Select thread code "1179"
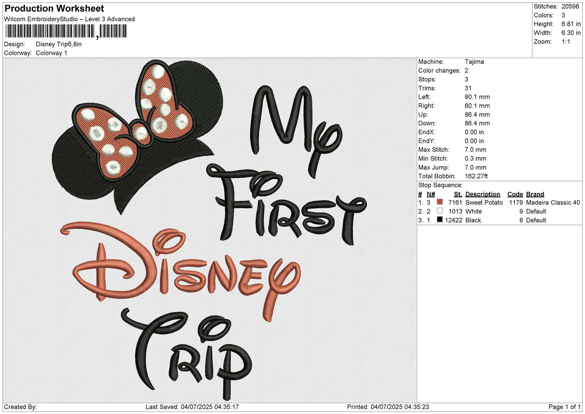585x414 pixels. 516,202
